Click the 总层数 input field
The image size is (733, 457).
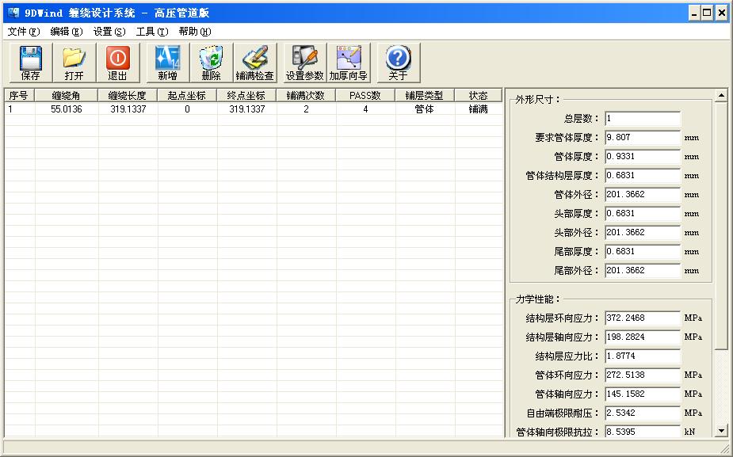[642, 119]
